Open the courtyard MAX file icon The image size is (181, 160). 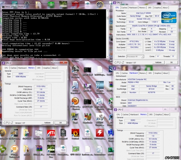[63, 134]
